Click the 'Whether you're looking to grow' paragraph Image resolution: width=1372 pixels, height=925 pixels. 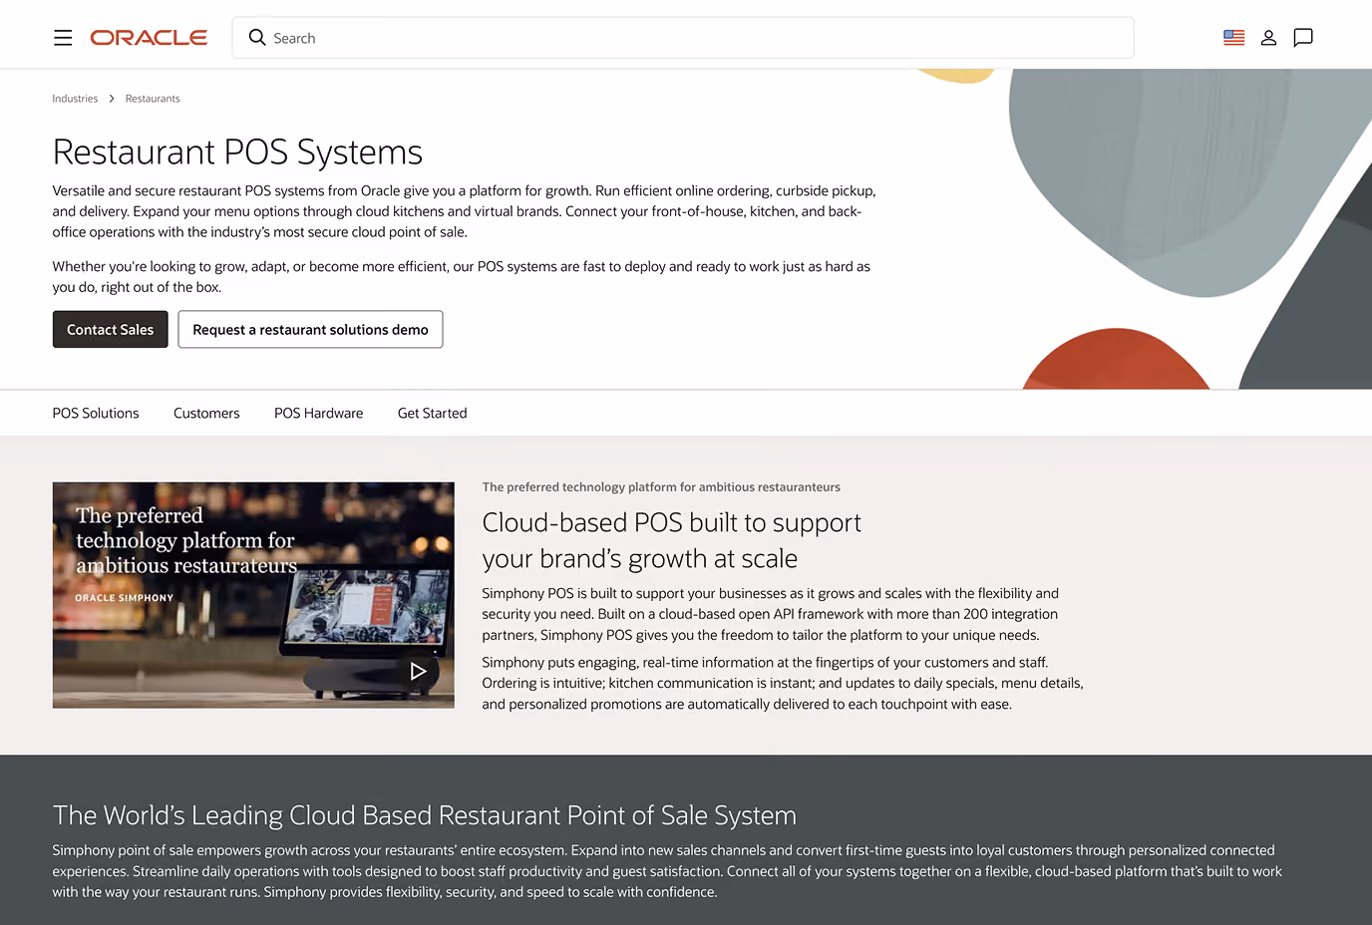462,277
